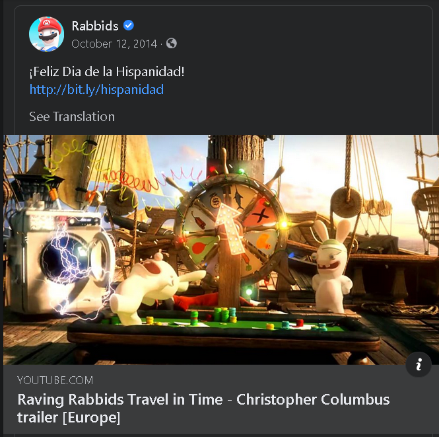Select the Feliz Dia de la Hispanidad text

(x=107, y=72)
